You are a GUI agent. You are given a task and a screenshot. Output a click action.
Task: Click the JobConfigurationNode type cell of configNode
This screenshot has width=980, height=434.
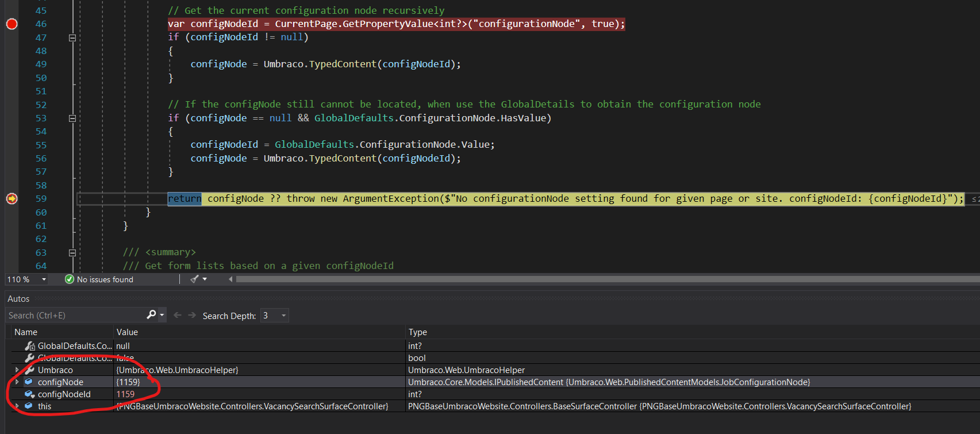click(609, 382)
